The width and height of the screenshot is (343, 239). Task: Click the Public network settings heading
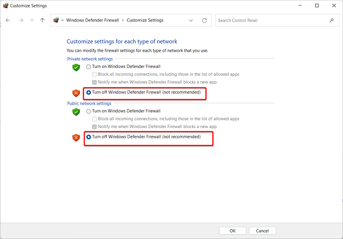coord(89,104)
